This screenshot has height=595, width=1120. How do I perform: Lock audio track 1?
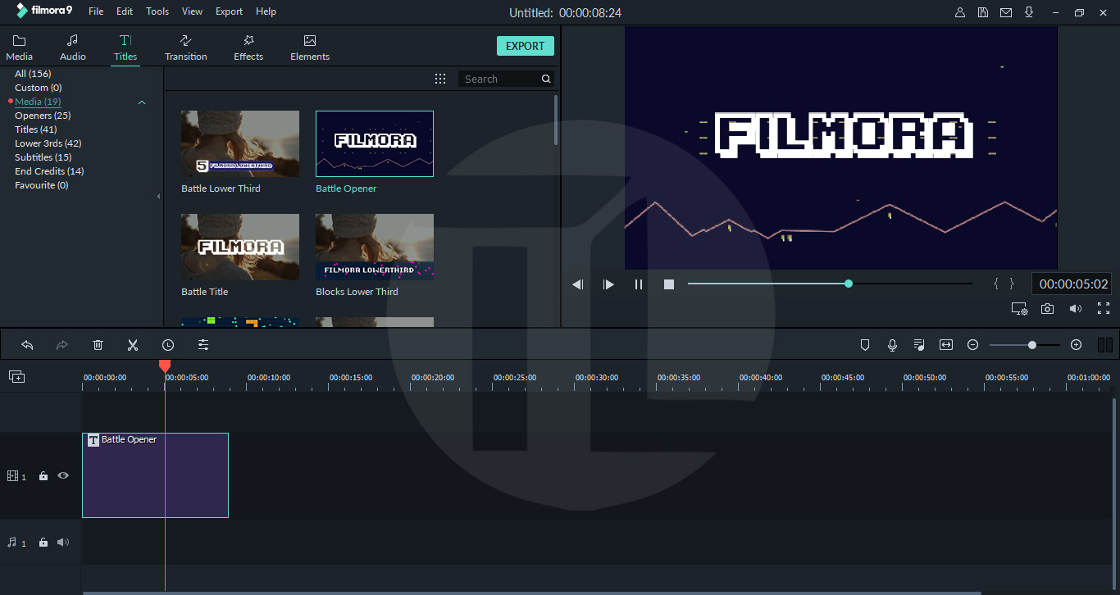point(43,543)
